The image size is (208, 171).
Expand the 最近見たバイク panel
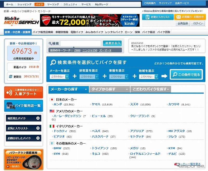coord(24,118)
